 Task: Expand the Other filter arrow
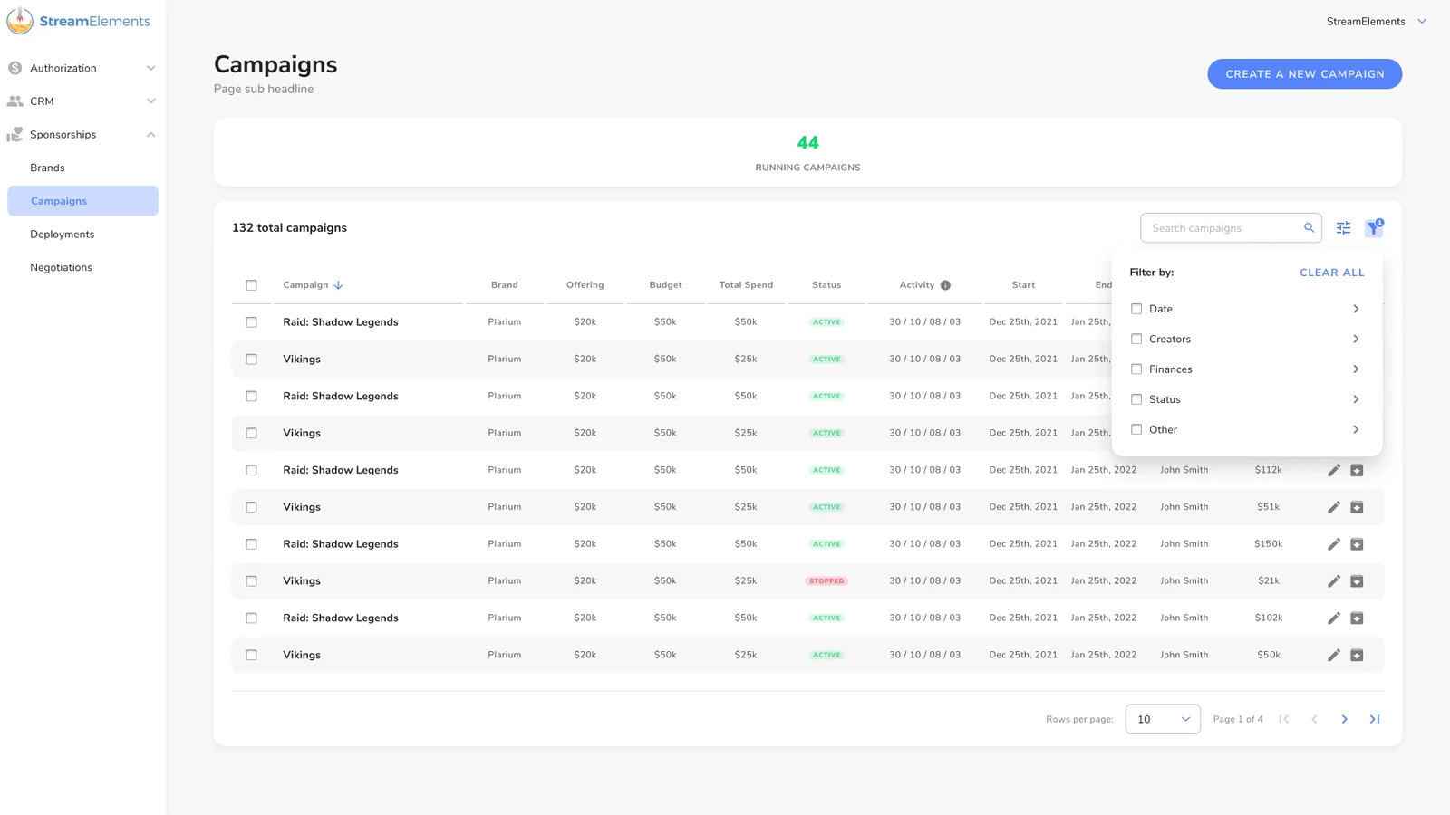1356,429
